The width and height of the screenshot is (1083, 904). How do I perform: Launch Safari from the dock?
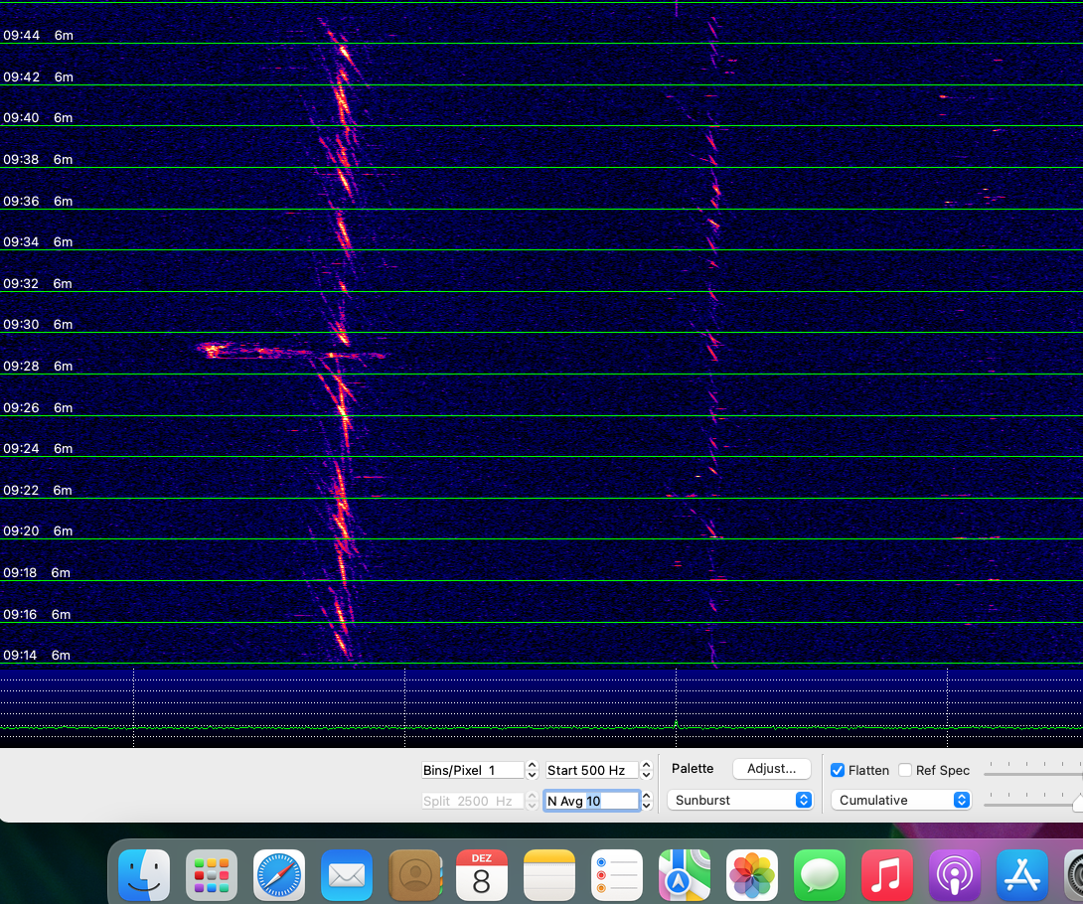click(x=279, y=875)
